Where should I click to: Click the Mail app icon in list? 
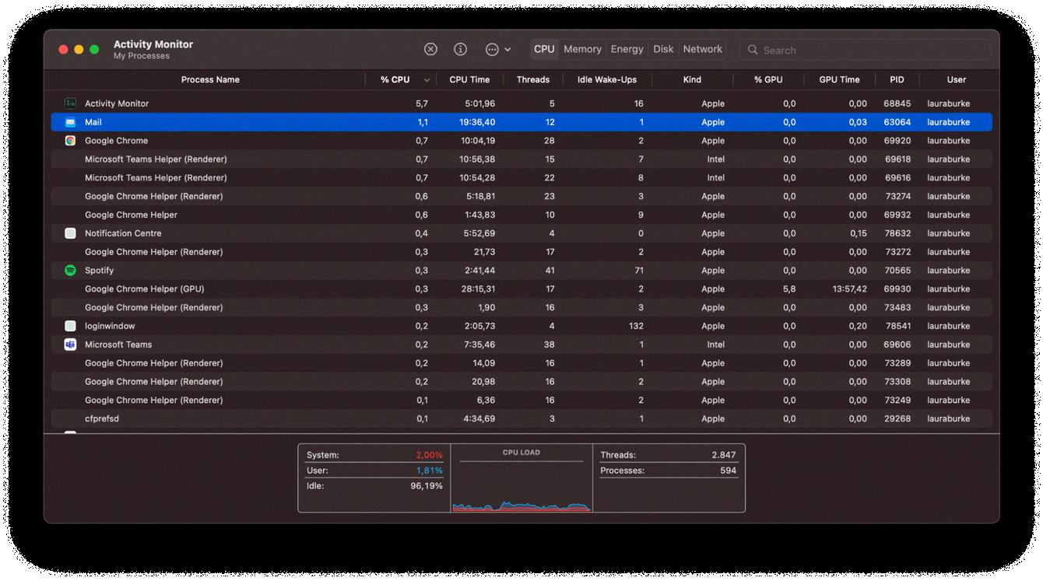click(x=70, y=122)
